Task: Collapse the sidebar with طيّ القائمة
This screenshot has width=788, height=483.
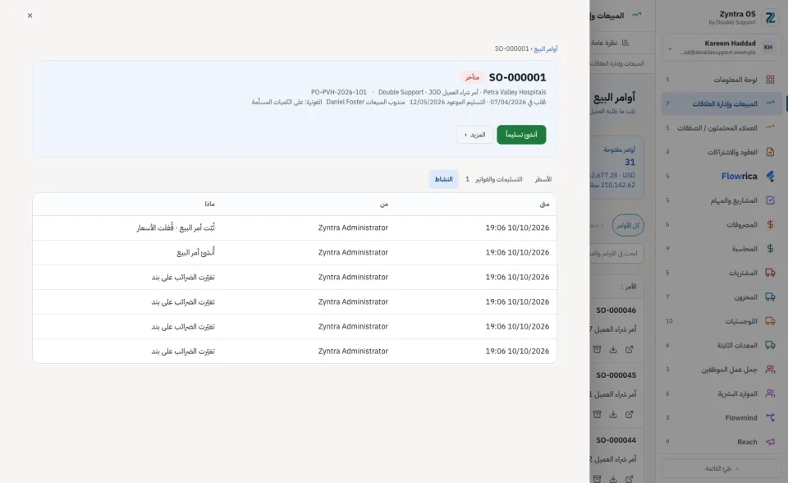Action: click(x=722, y=468)
